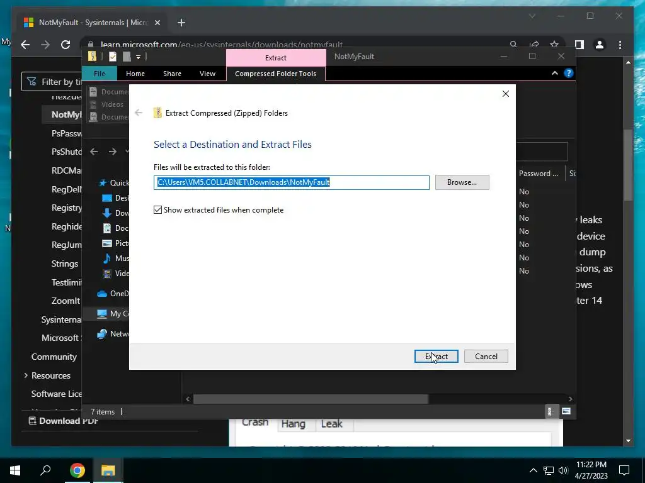
Task: Open the Chrome tab search dropdown
Action: click(532, 16)
